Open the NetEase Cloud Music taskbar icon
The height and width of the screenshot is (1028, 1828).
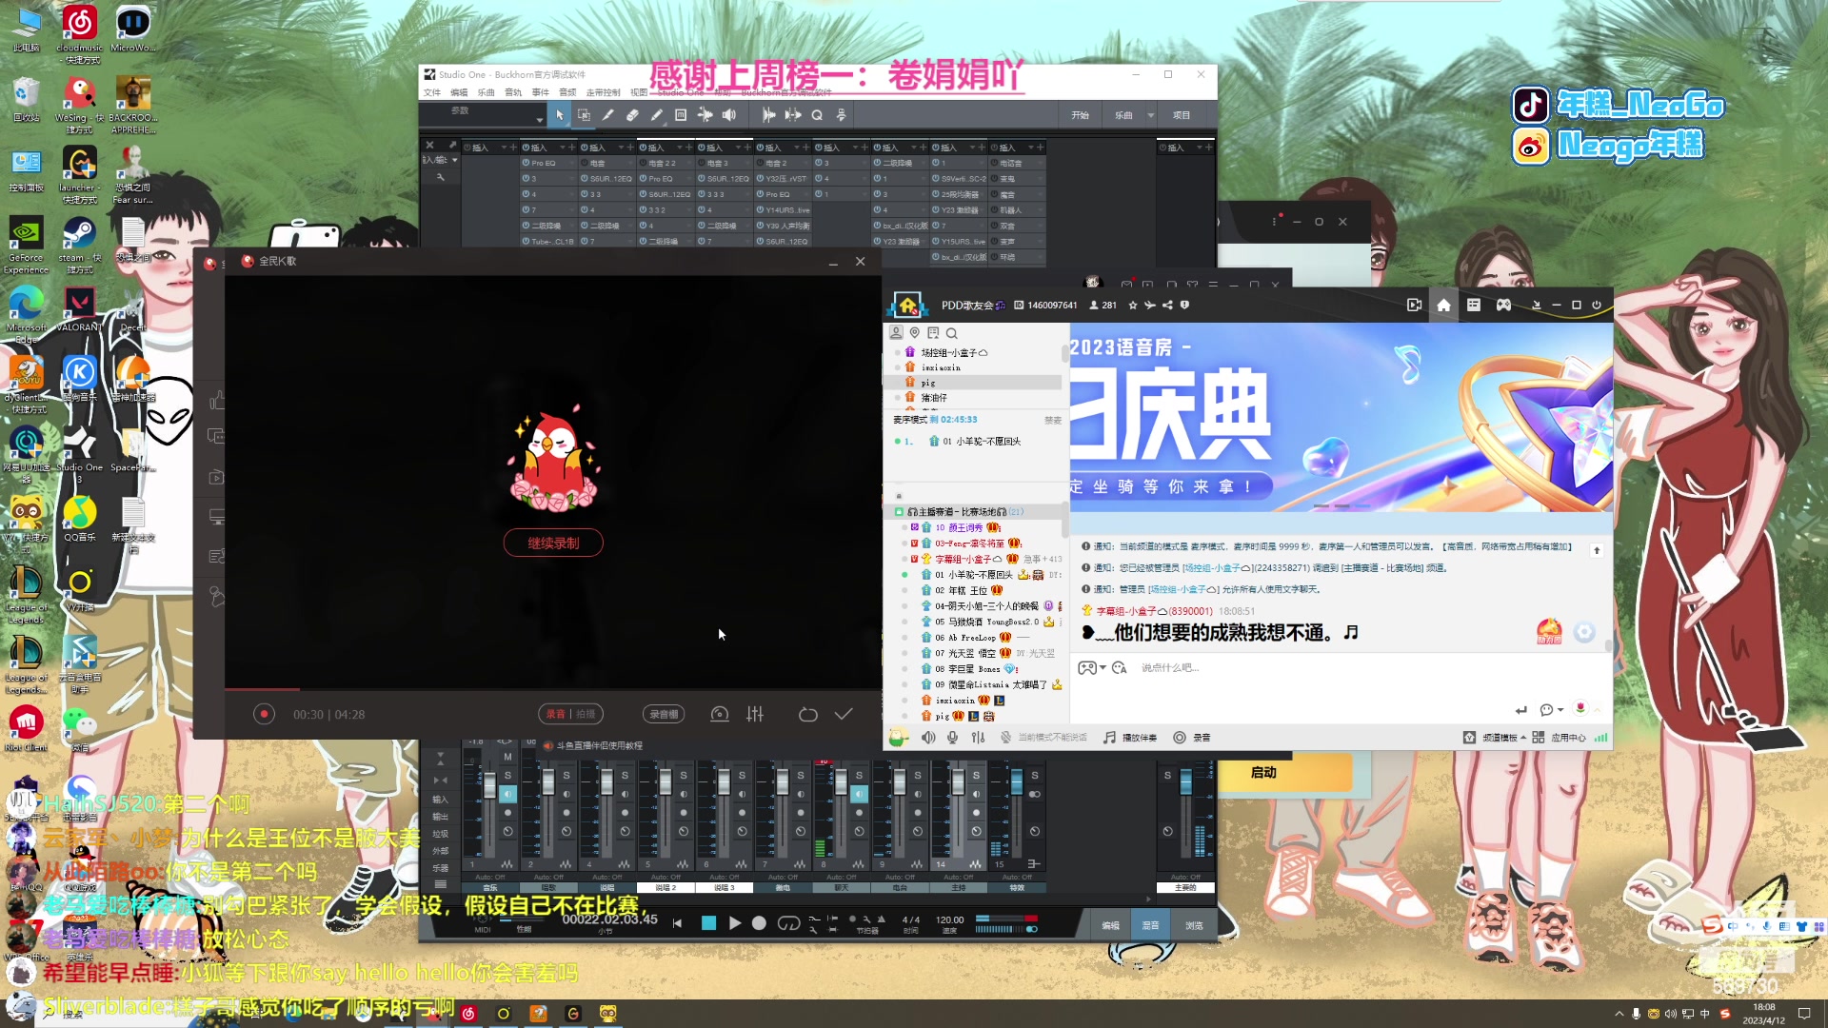(x=467, y=1014)
